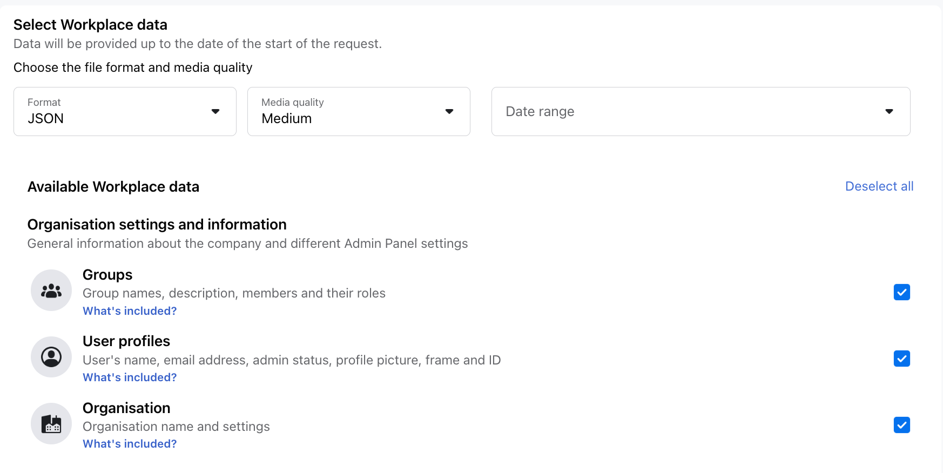Open What's included for User profiles
This screenshot has height=473, width=943.
(x=130, y=377)
